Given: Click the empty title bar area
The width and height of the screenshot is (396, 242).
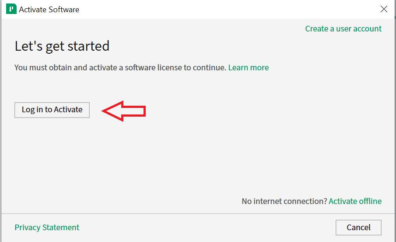Looking at the screenshot, I should (219, 9).
